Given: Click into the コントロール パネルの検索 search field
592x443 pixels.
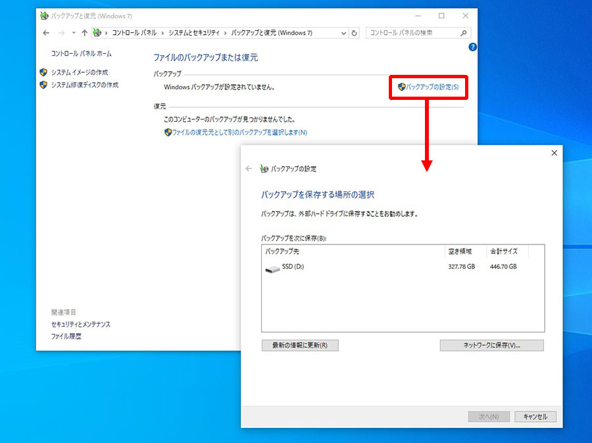Looking at the screenshot, I should [414, 34].
